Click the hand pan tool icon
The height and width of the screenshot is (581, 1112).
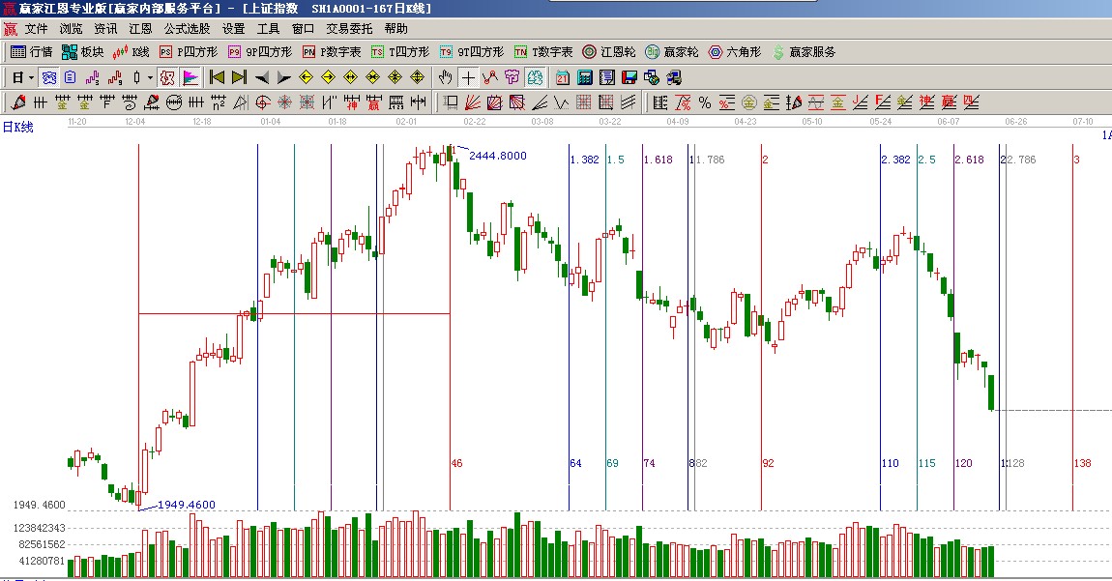click(445, 77)
